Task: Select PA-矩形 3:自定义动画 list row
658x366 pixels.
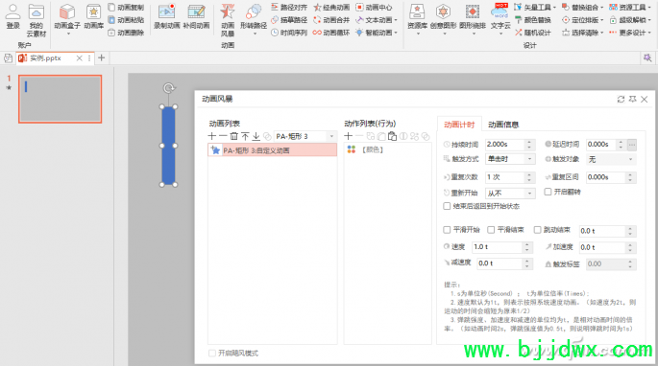Action: 273,149
